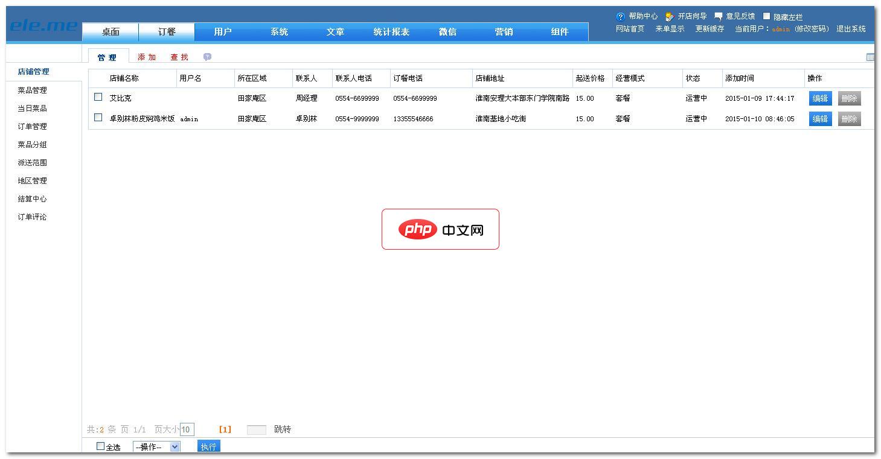This screenshot has height=459, width=881.
Task: Check the checkbox for 卓别林粉皮焖鸡米饭 row
Action: coord(98,118)
